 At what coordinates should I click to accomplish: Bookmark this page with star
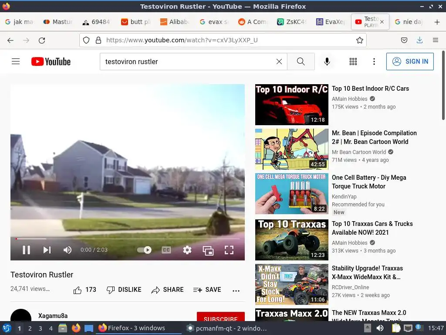(359, 40)
